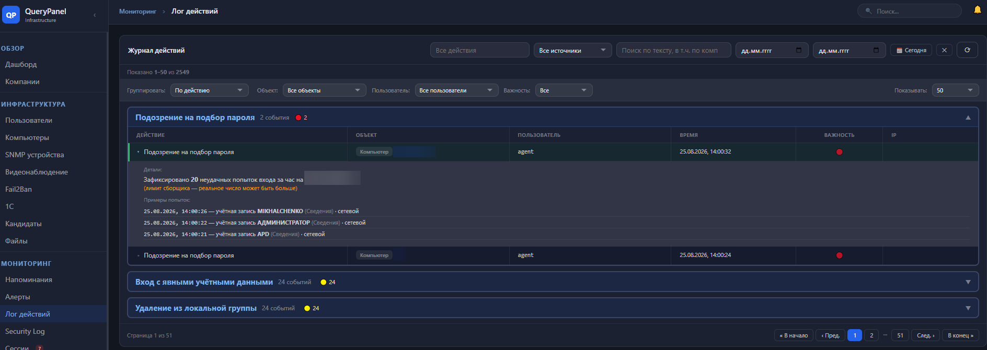Click the search magnifier icon in top bar

tap(868, 11)
